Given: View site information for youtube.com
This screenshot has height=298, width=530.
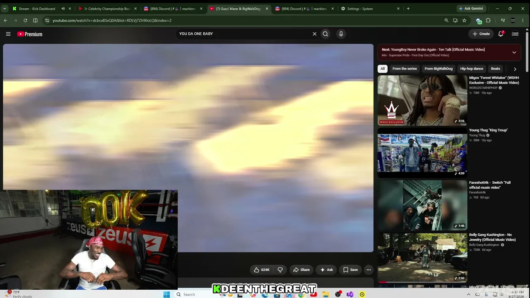Looking at the screenshot, I should [47, 20].
